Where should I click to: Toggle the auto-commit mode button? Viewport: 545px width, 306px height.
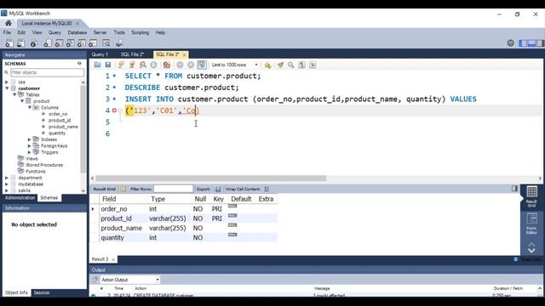[202, 65]
